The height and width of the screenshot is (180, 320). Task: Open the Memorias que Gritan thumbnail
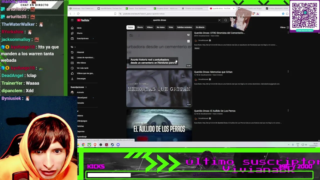tap(159, 88)
